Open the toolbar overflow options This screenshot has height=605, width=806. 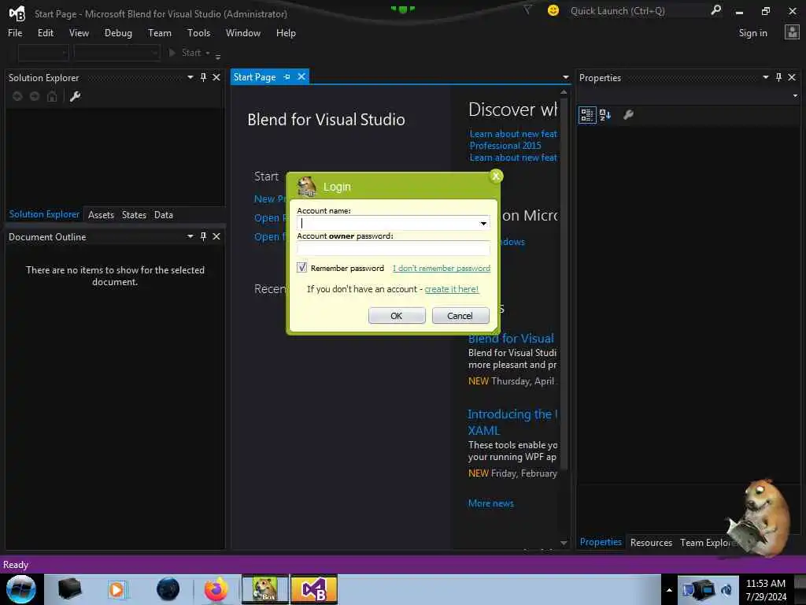pyautogui.click(x=218, y=56)
